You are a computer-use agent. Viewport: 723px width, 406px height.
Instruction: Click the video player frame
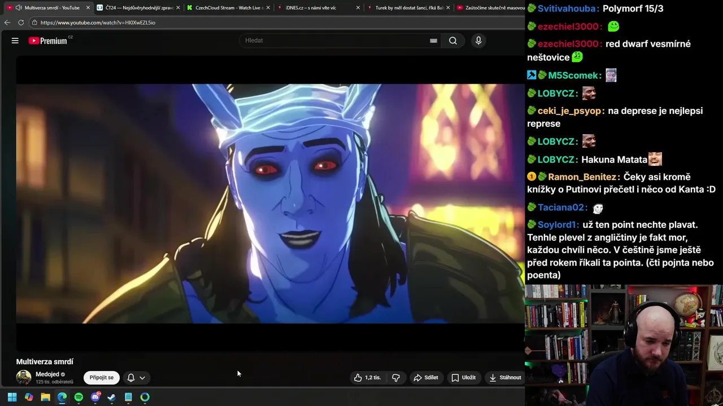point(270,204)
